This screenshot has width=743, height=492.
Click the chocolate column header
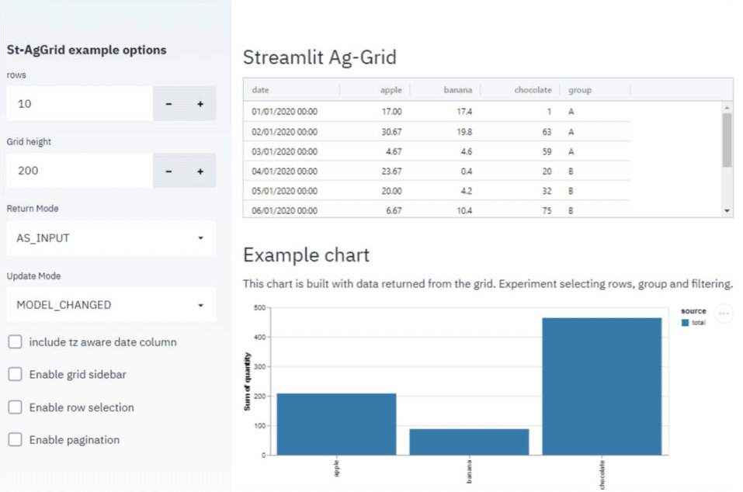532,90
